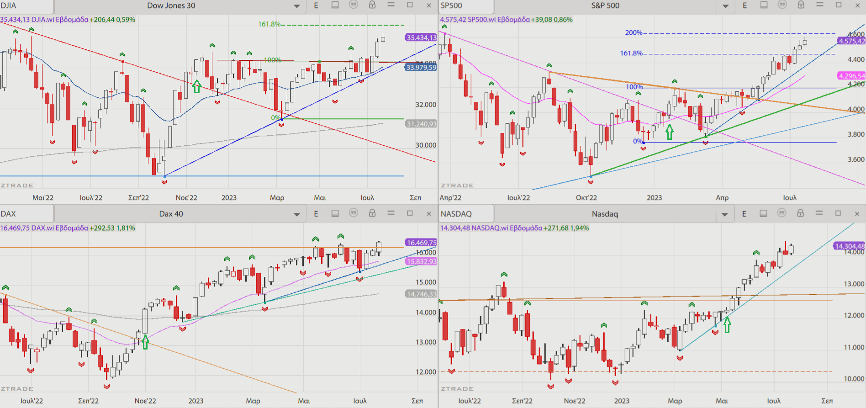Open the comments quote icon in the S&P 500 panel
The height and width of the screenshot is (408, 866).
(x=782, y=5)
